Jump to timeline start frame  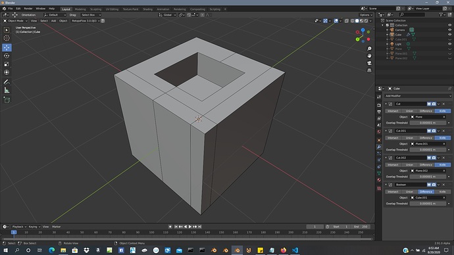click(x=176, y=227)
